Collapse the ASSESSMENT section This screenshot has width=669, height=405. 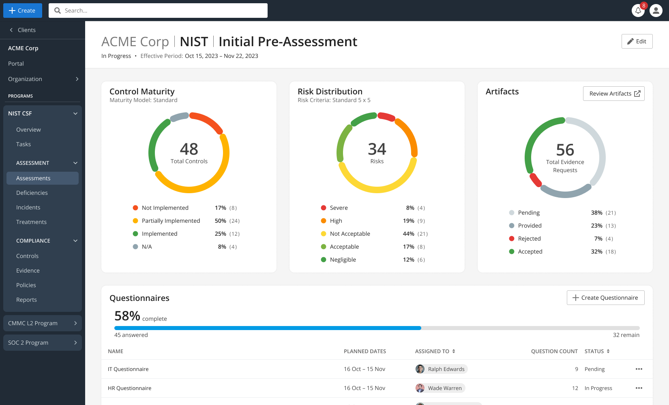[x=75, y=163]
